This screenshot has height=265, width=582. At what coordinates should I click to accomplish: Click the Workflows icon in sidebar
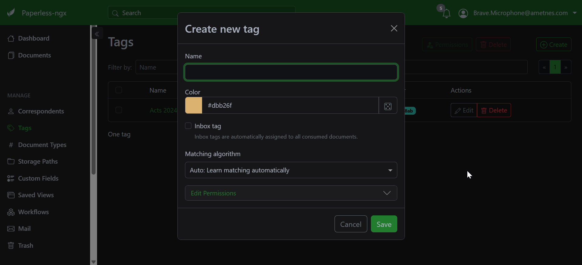point(11,212)
